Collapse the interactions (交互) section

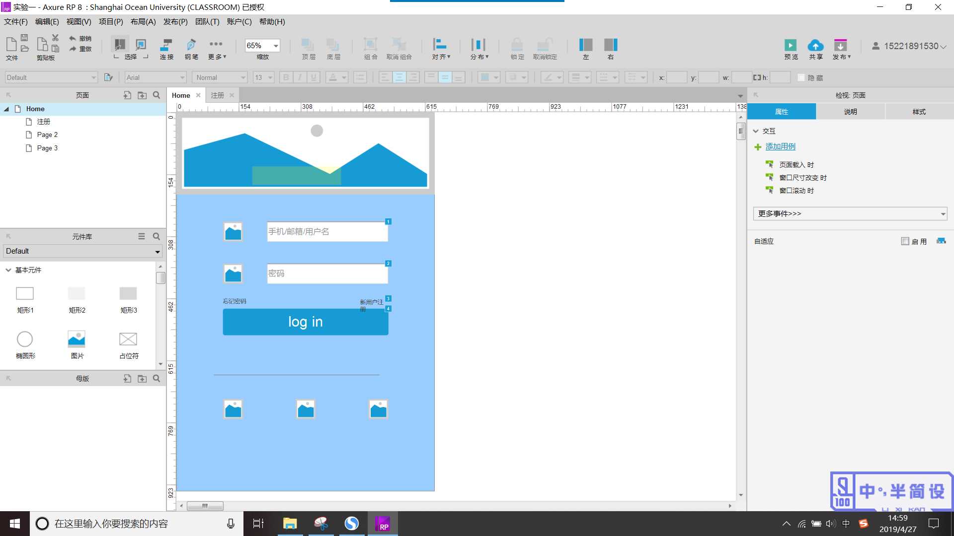(756, 131)
